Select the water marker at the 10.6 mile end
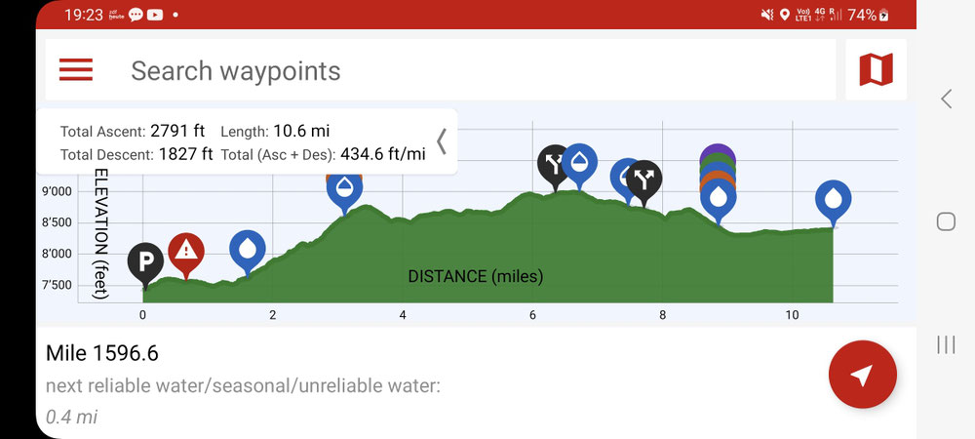975x439 pixels. tap(834, 199)
